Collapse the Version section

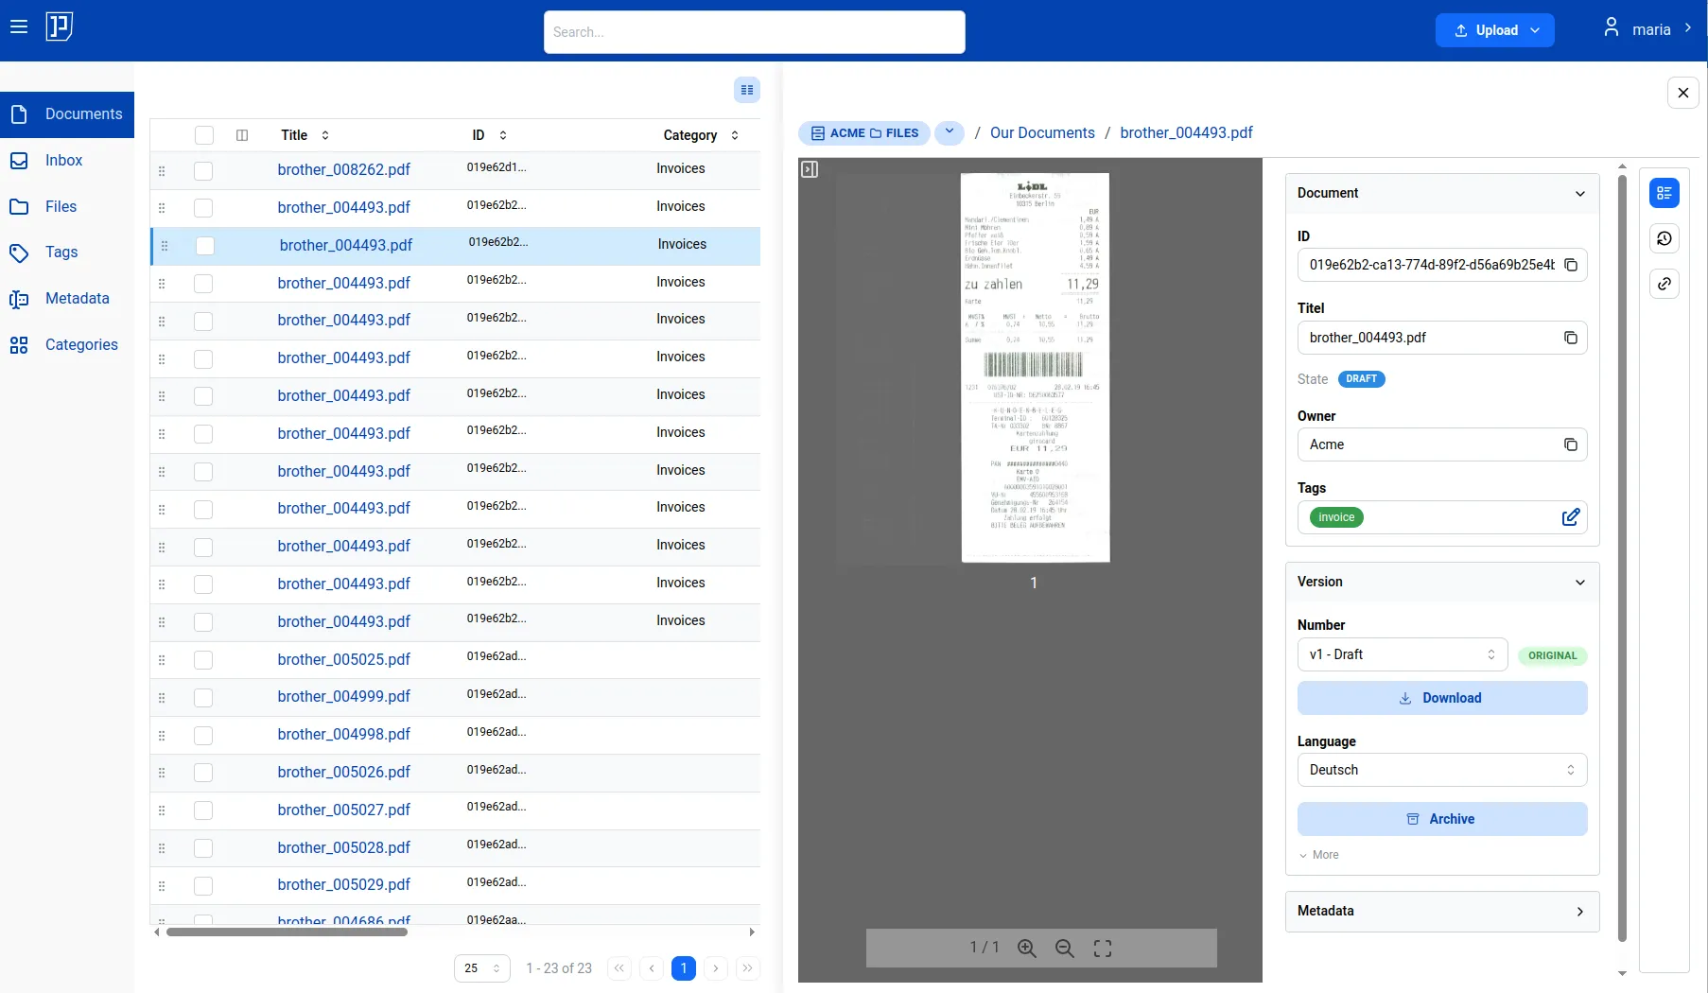[x=1580, y=583]
